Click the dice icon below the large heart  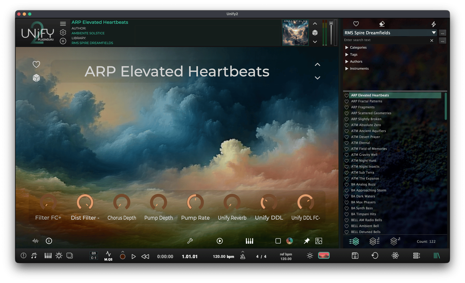(36, 78)
